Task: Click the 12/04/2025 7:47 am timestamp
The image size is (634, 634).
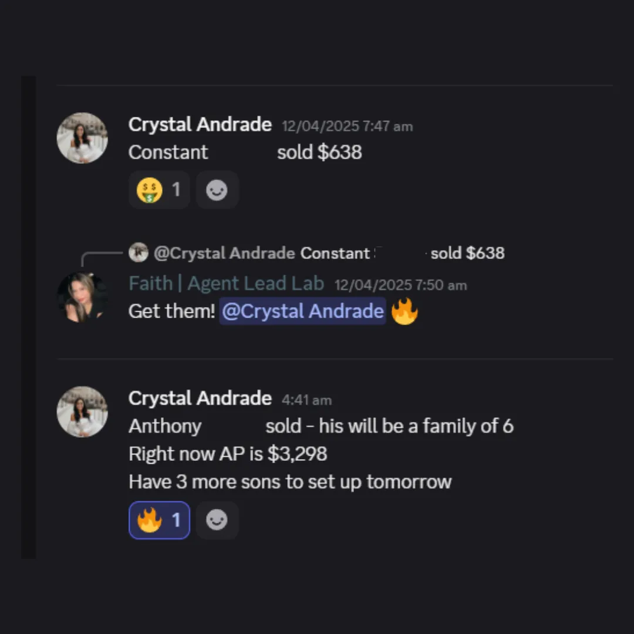Action: point(347,126)
